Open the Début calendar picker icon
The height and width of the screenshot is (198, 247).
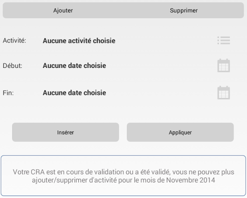[223, 66]
